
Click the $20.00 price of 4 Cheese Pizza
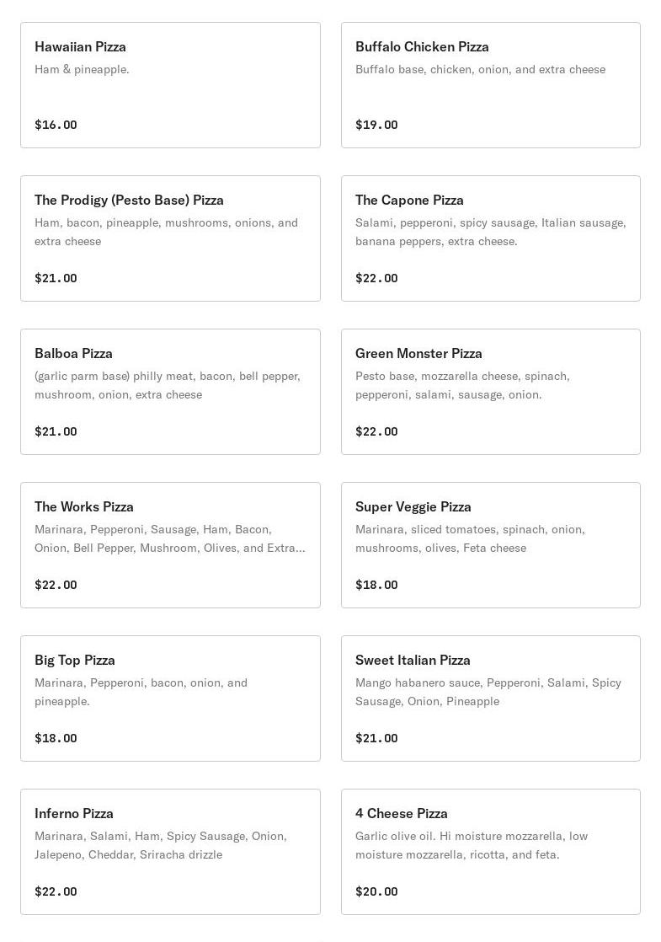click(x=376, y=891)
